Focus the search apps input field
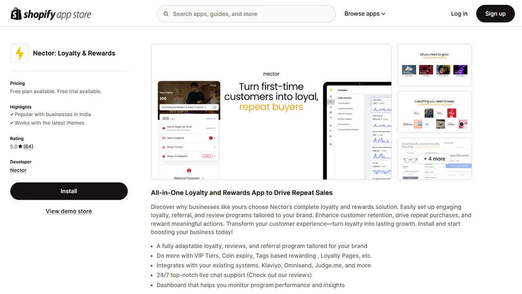This screenshot has width=522, height=294. [246, 14]
